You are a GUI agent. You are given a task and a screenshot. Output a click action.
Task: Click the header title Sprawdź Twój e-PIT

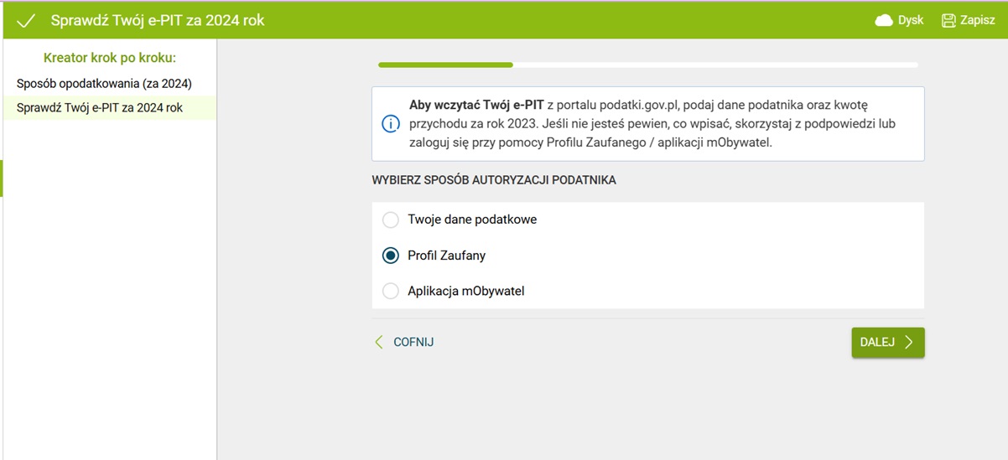click(158, 20)
